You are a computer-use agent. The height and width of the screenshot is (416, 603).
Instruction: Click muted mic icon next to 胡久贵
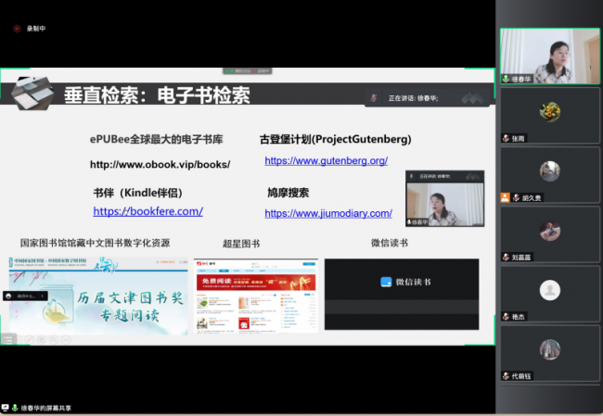click(x=516, y=198)
